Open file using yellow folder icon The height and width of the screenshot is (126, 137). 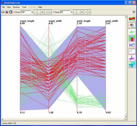3,12
